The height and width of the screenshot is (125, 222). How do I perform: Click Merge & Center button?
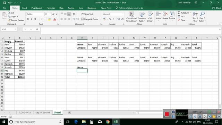point(90,19)
